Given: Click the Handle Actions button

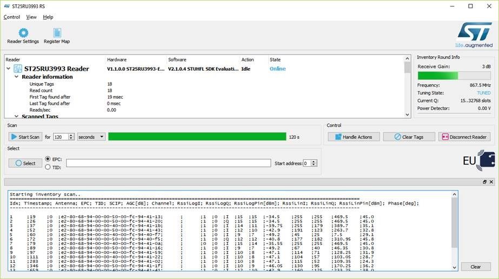Looking at the screenshot, I should coord(354,137).
